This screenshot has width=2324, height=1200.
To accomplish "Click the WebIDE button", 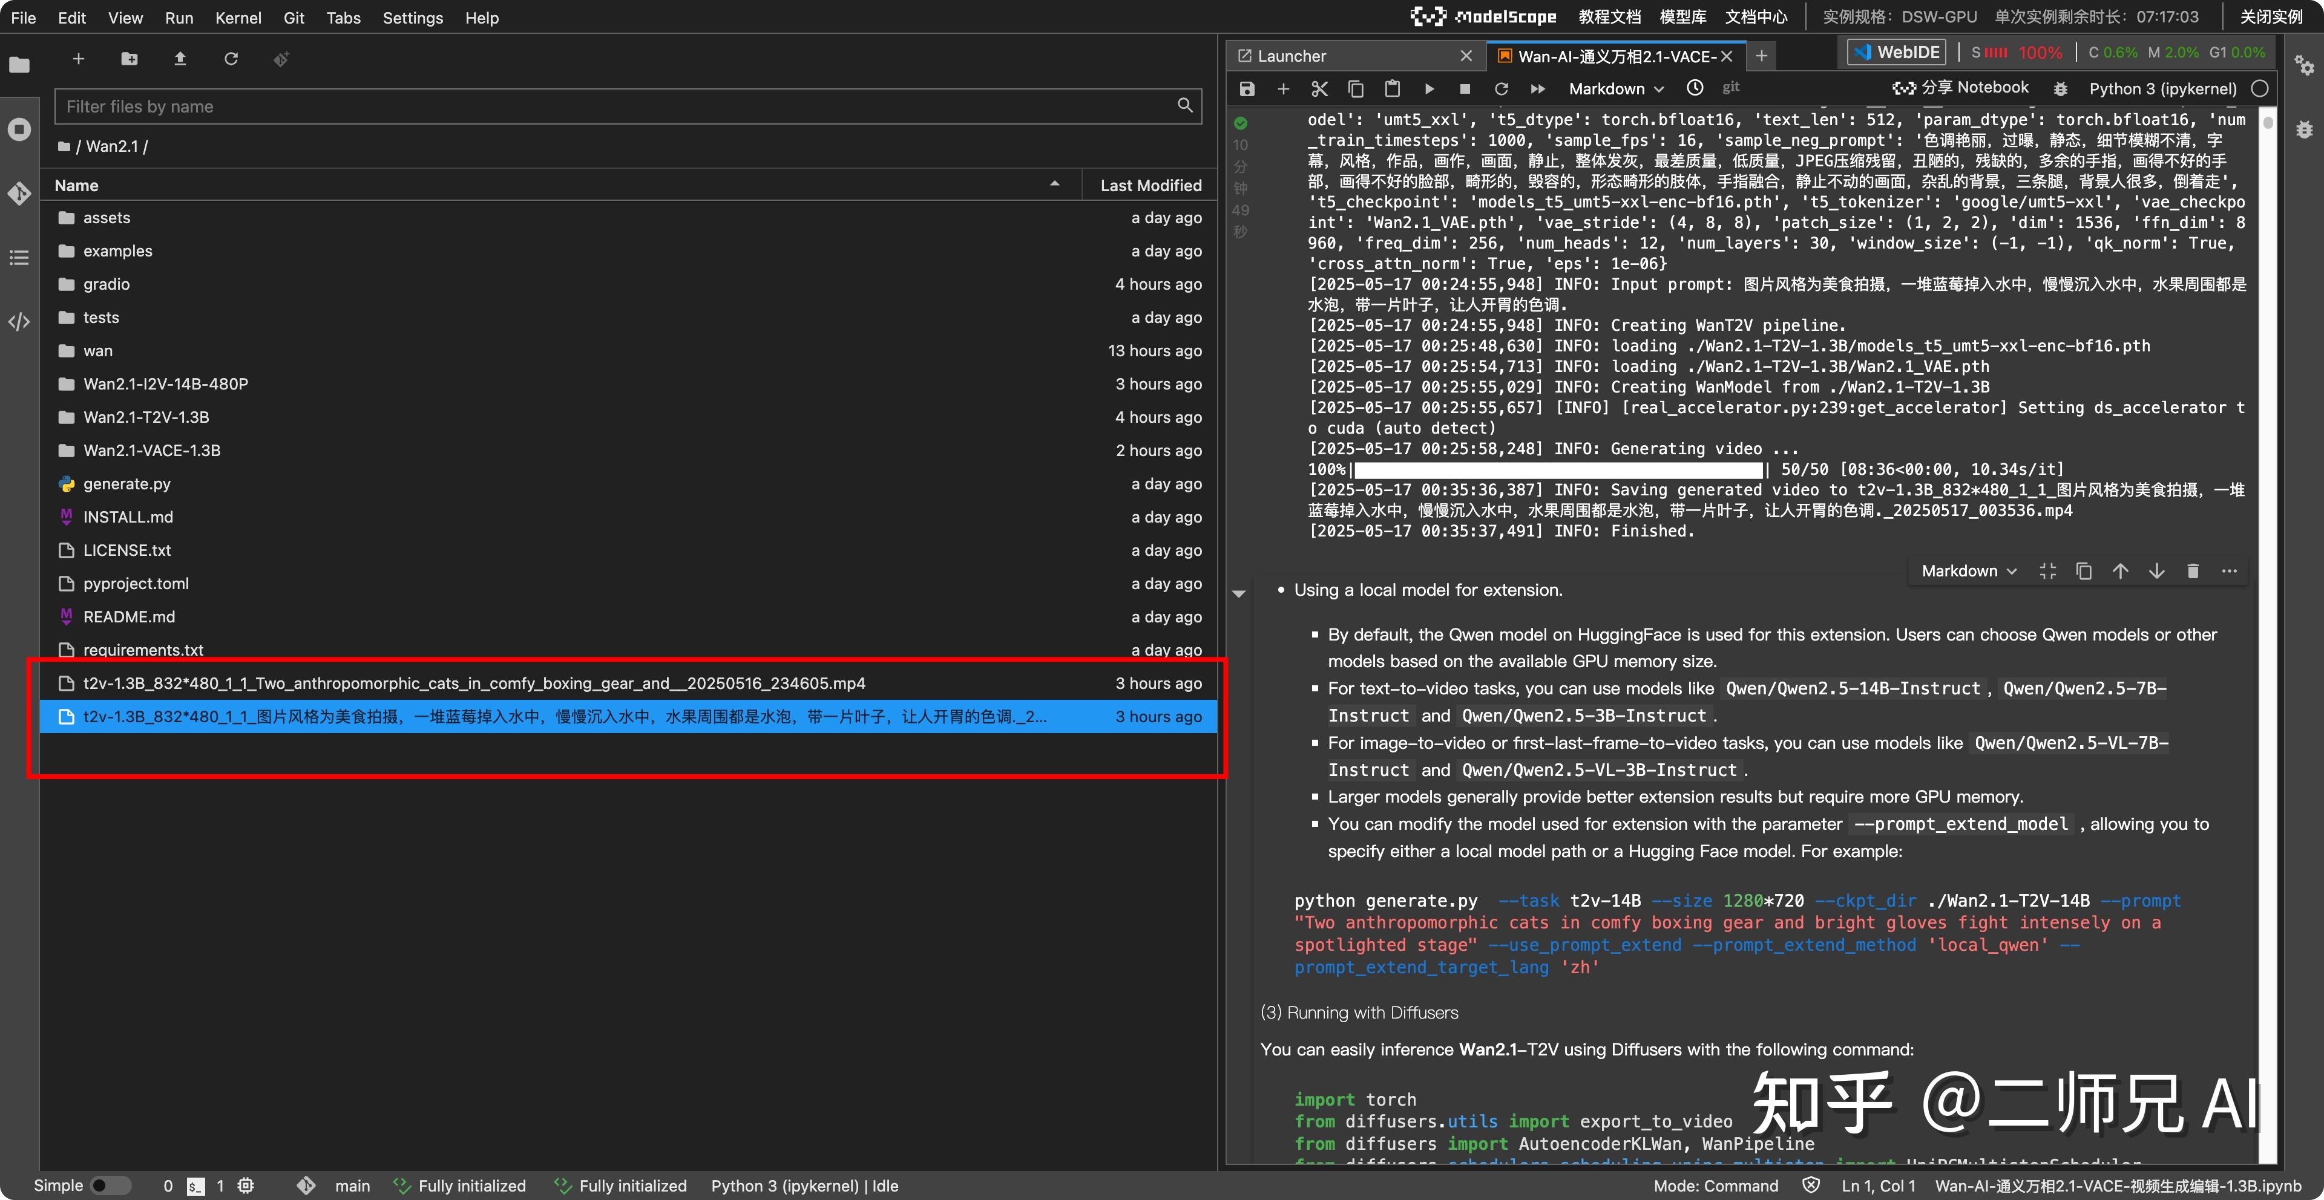I will click(1896, 52).
